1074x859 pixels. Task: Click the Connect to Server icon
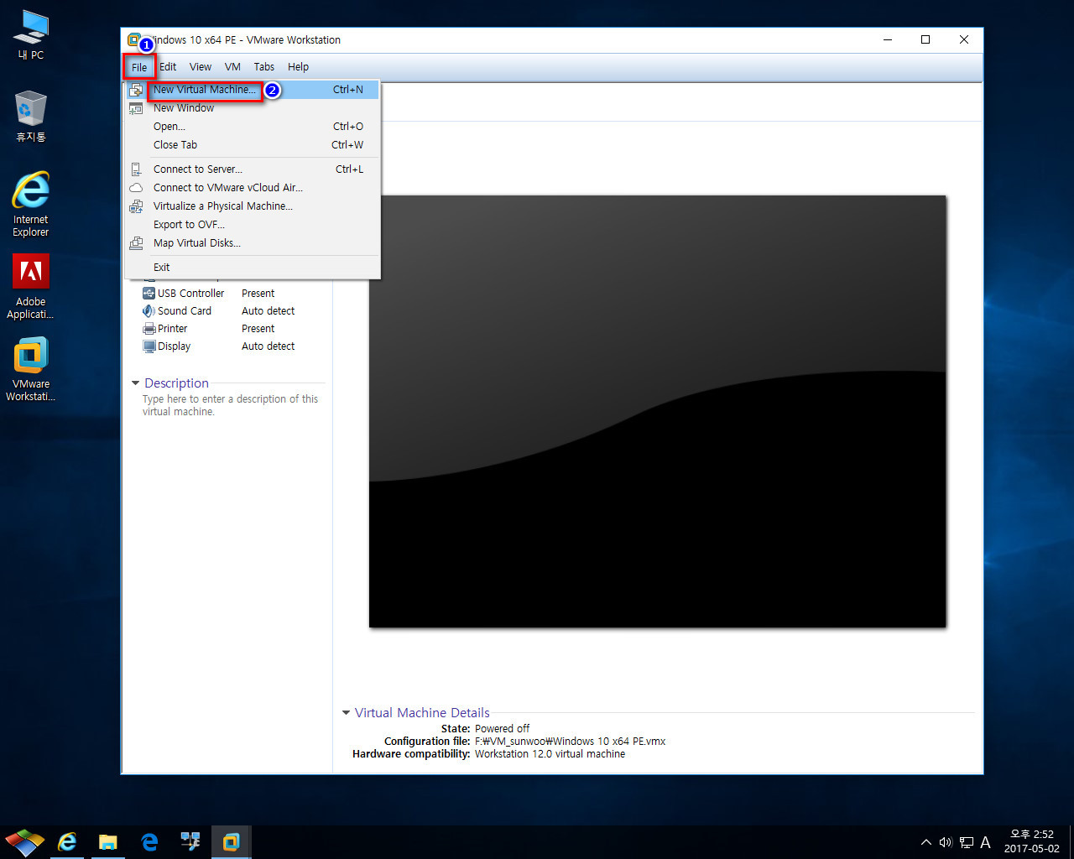136,169
